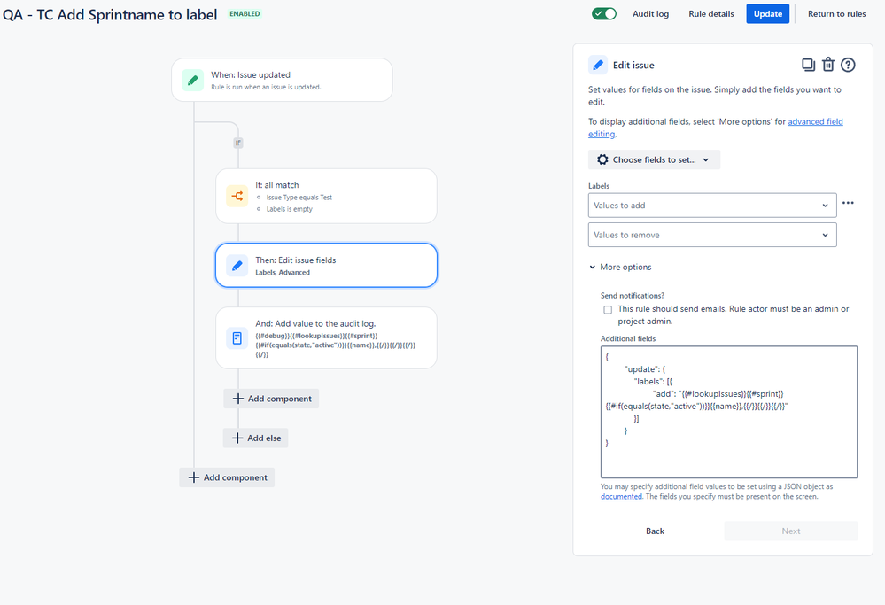
Task: Open the Audit log tab
Action: (650, 13)
